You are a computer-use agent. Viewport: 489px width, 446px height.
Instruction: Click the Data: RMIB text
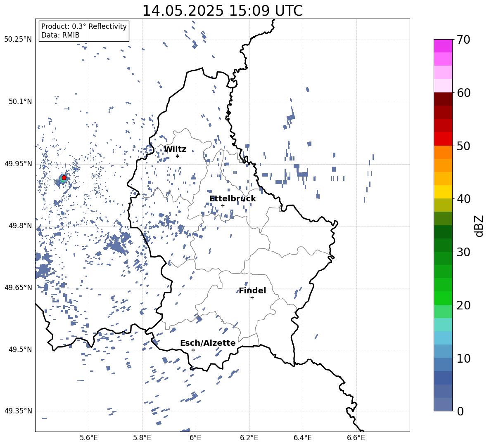60,35
